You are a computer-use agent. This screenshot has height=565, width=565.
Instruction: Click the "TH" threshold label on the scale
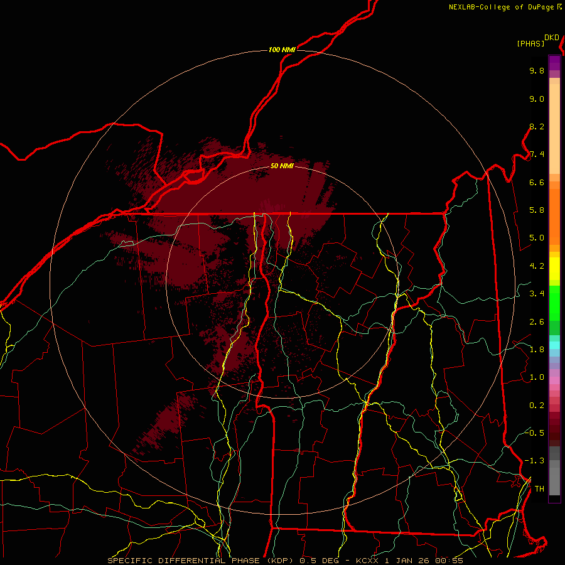539,488
